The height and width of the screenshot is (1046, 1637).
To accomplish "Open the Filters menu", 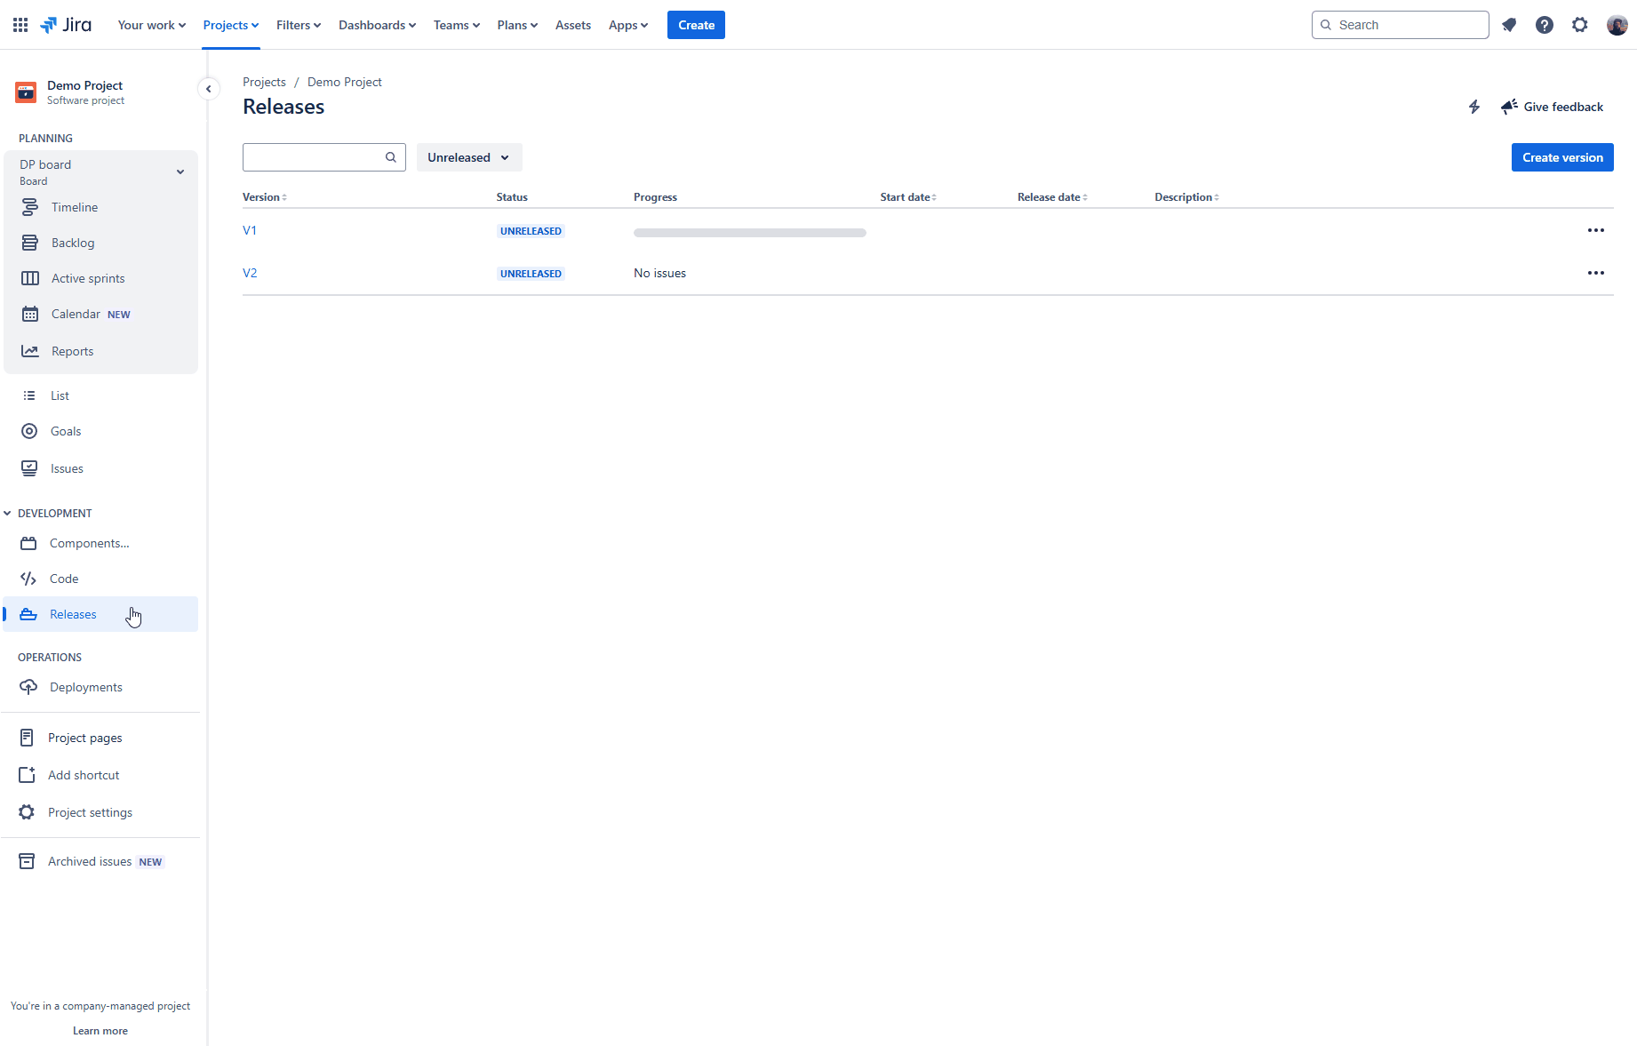I will 298,24.
